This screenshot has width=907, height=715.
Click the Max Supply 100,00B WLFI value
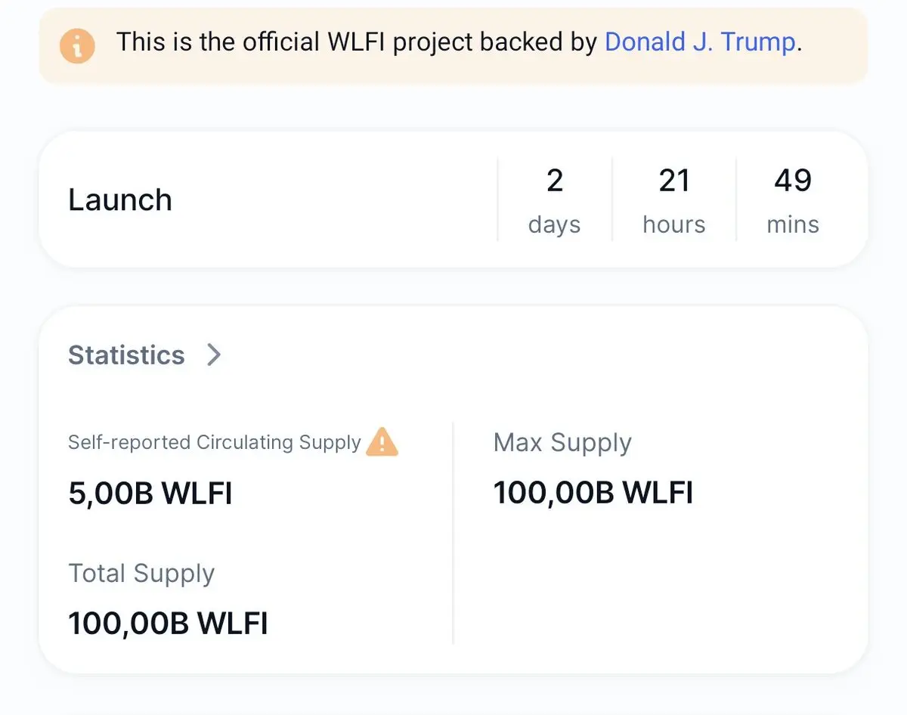coord(593,493)
